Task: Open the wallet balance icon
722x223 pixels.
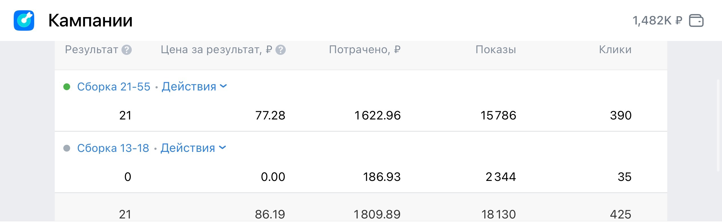Action: click(x=696, y=21)
